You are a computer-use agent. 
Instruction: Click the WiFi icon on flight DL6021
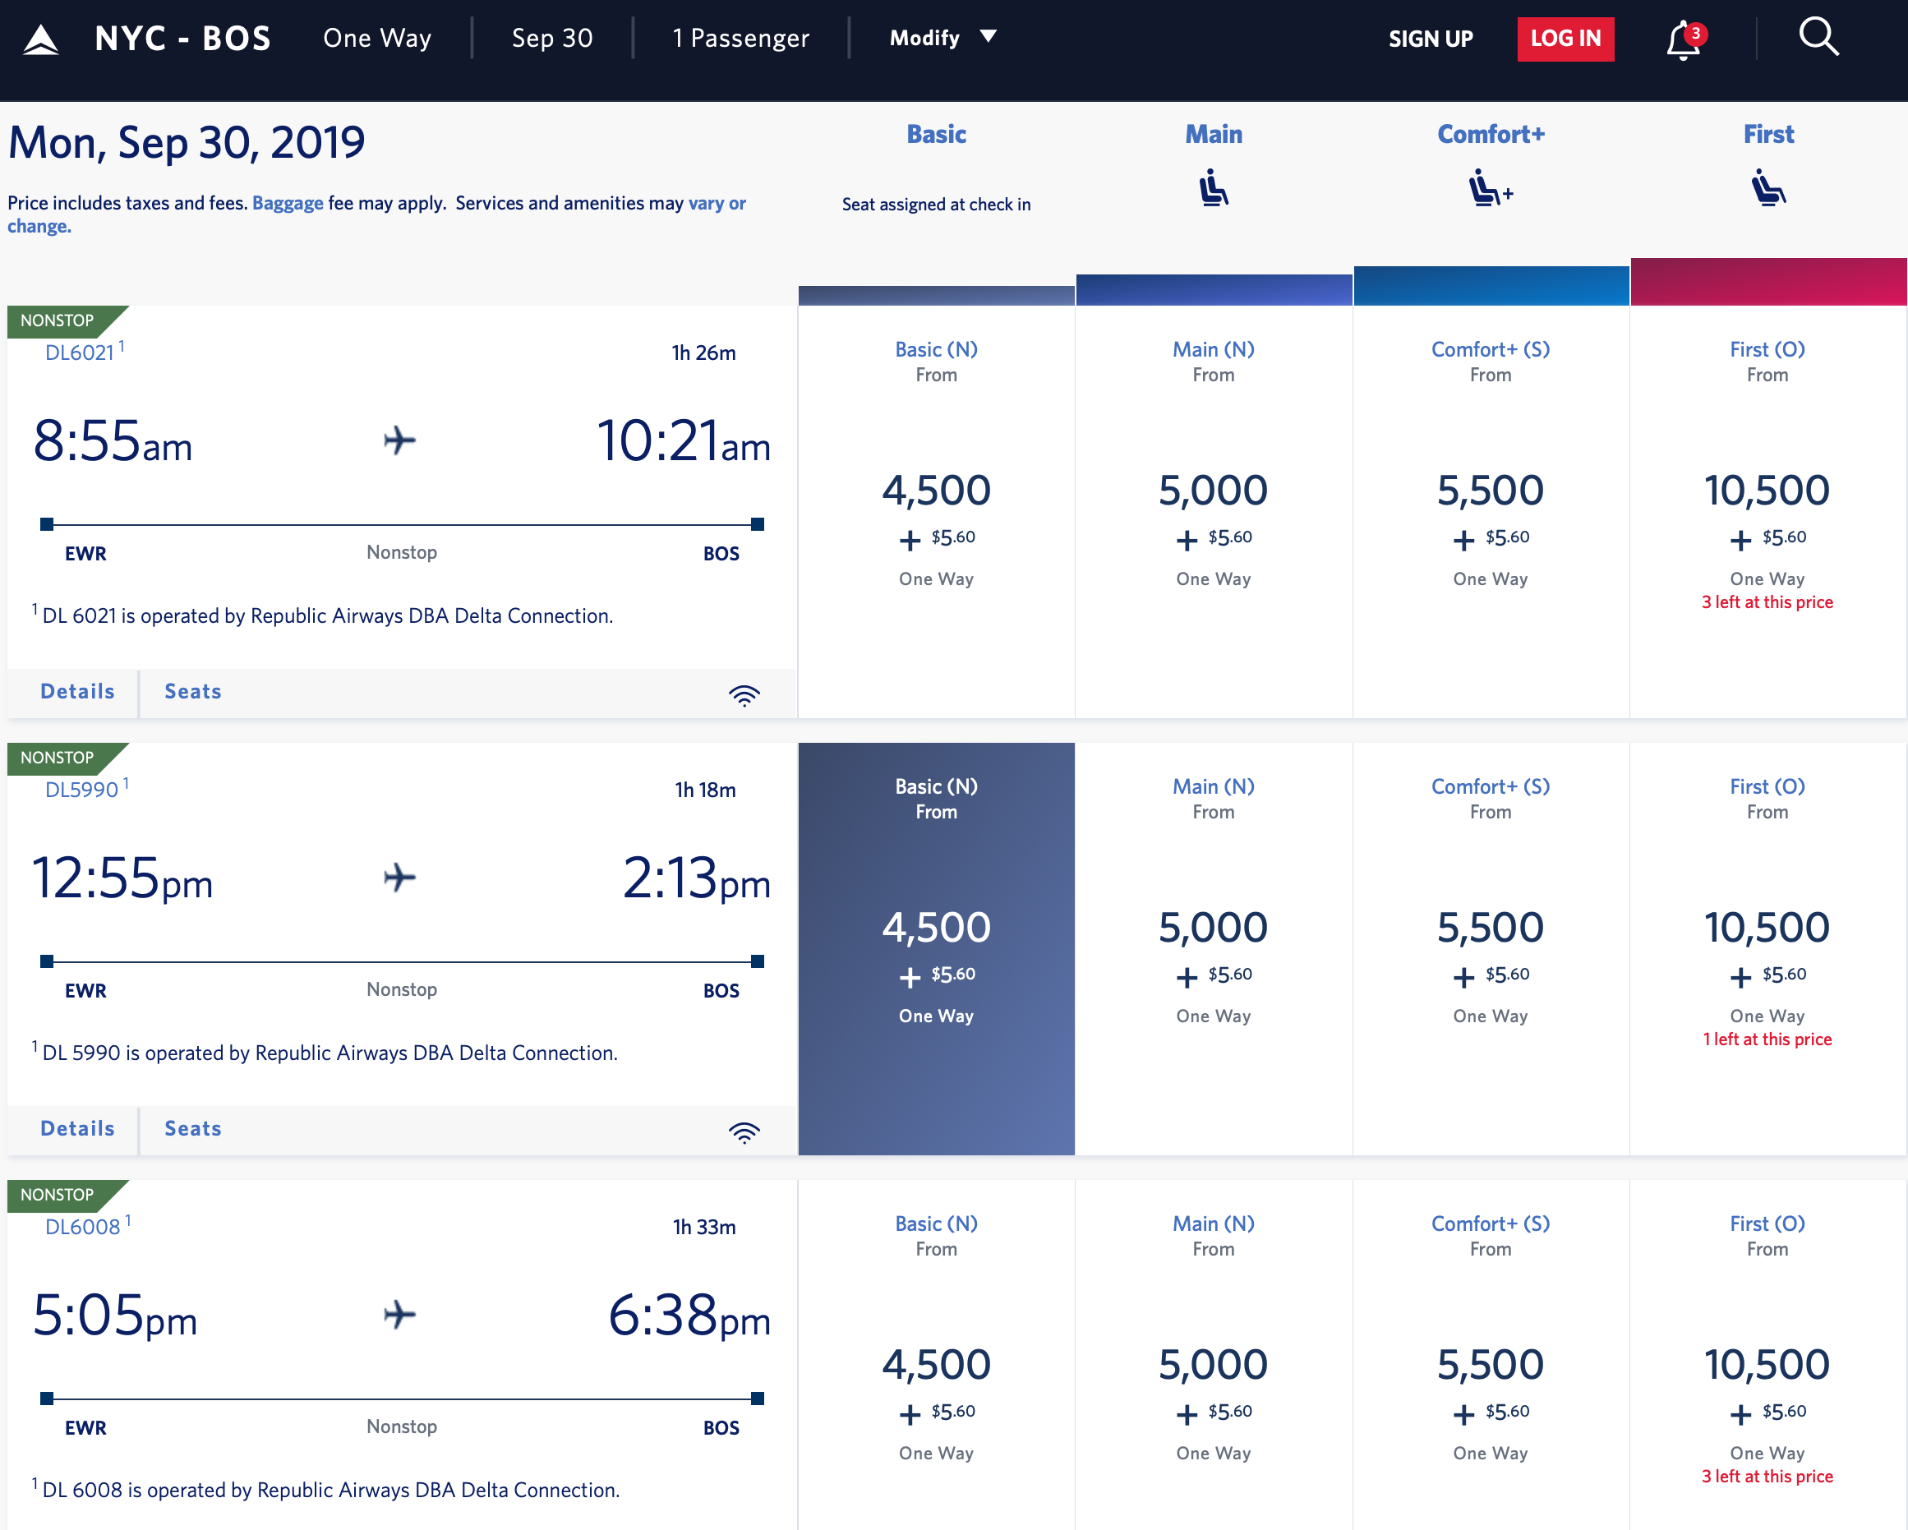click(746, 694)
